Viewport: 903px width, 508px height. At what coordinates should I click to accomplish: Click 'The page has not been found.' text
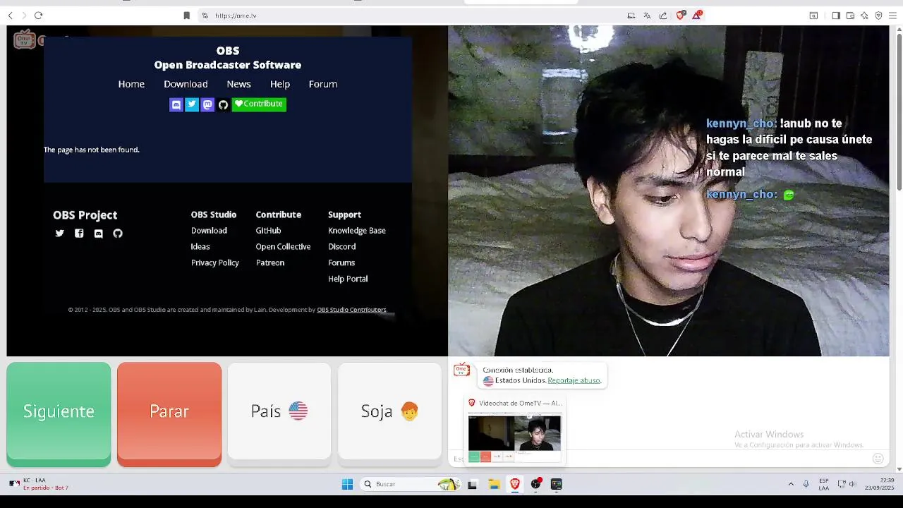(x=92, y=150)
